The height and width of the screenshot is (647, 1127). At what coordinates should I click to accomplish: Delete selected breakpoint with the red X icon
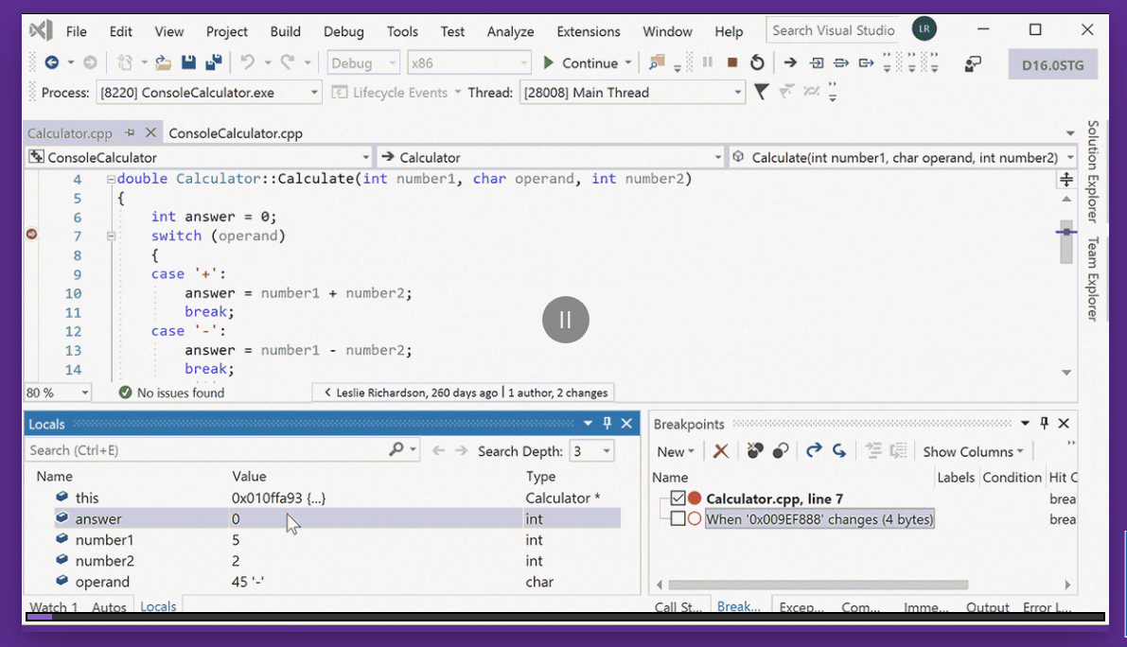tap(721, 451)
